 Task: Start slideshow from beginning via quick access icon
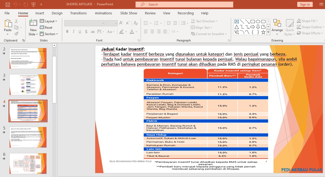34,5
